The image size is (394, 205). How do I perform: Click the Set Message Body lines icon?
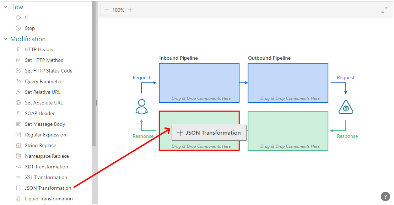tap(18, 124)
